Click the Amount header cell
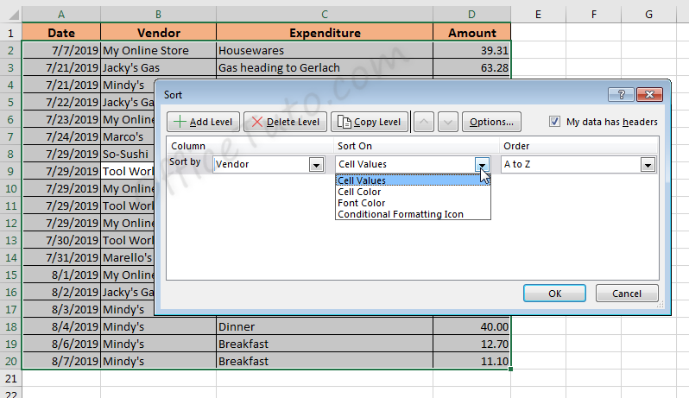The width and height of the screenshot is (689, 398). tap(471, 33)
